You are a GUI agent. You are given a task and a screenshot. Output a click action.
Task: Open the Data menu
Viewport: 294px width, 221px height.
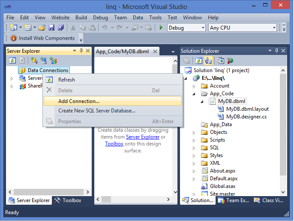click(x=138, y=18)
